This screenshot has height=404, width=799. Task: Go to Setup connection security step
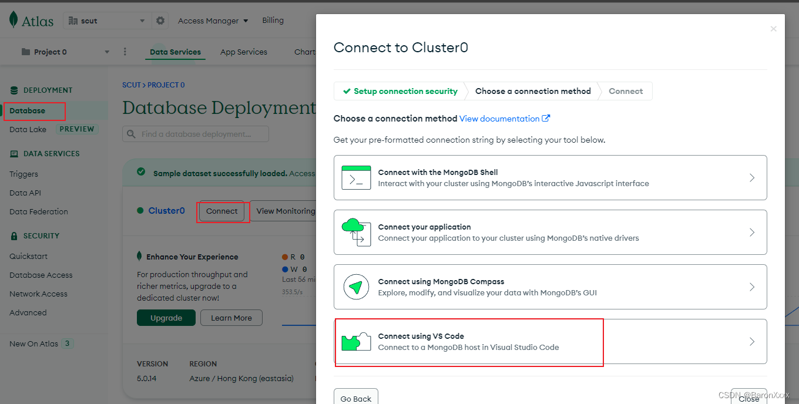(x=400, y=91)
